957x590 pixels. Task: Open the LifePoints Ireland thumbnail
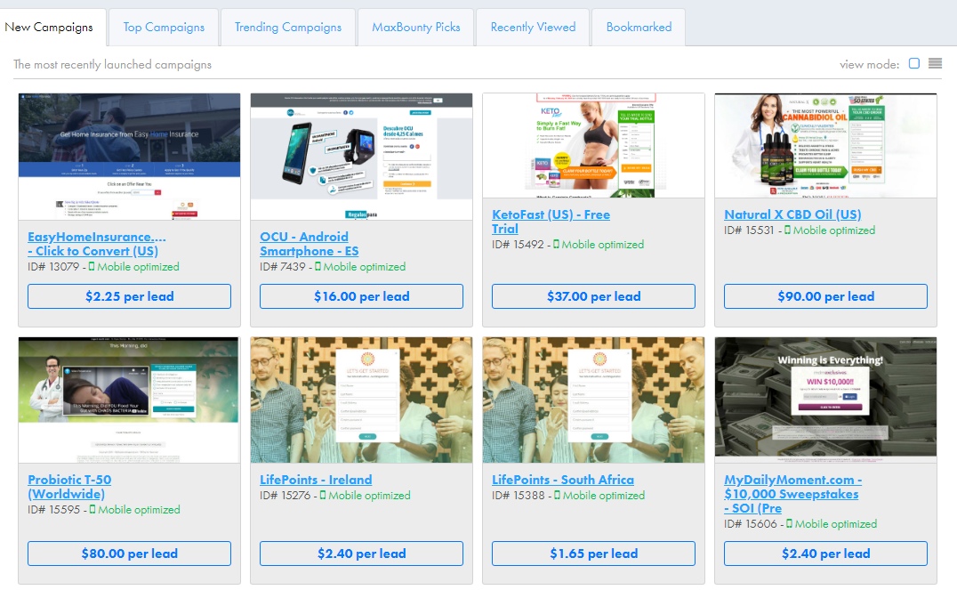tap(361, 400)
